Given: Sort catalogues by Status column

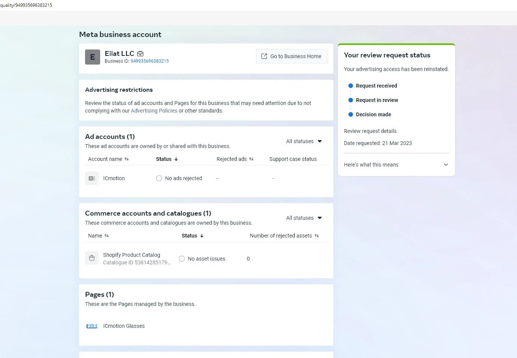Looking at the screenshot, I should click(x=193, y=236).
